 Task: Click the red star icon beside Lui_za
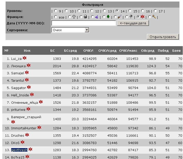click(24, 58)
